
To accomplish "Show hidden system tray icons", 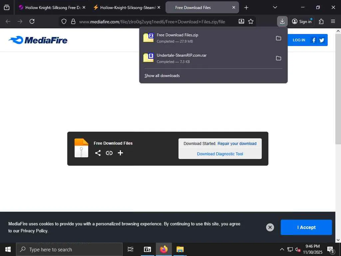I will click(282, 249).
